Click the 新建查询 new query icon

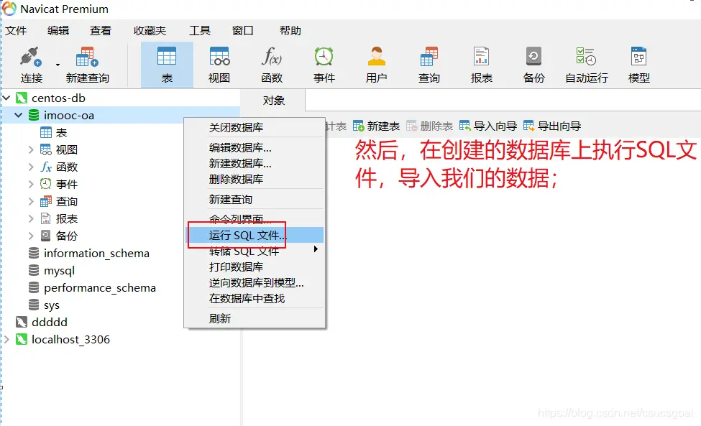[87, 65]
